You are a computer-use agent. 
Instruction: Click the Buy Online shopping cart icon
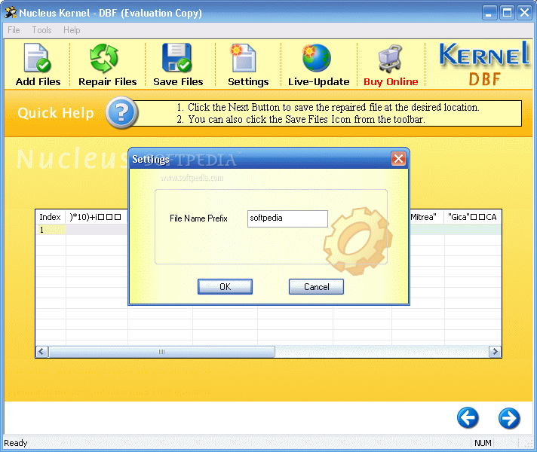pyautogui.click(x=390, y=59)
